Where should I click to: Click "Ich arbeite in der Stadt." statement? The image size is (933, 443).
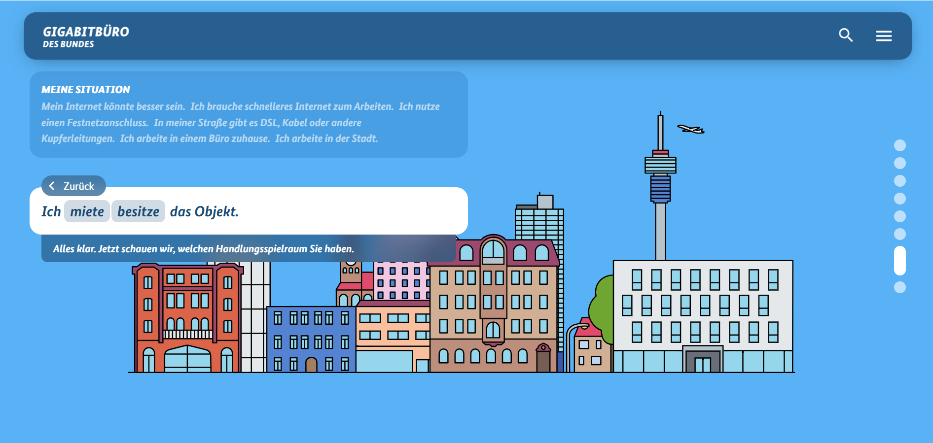coord(326,138)
